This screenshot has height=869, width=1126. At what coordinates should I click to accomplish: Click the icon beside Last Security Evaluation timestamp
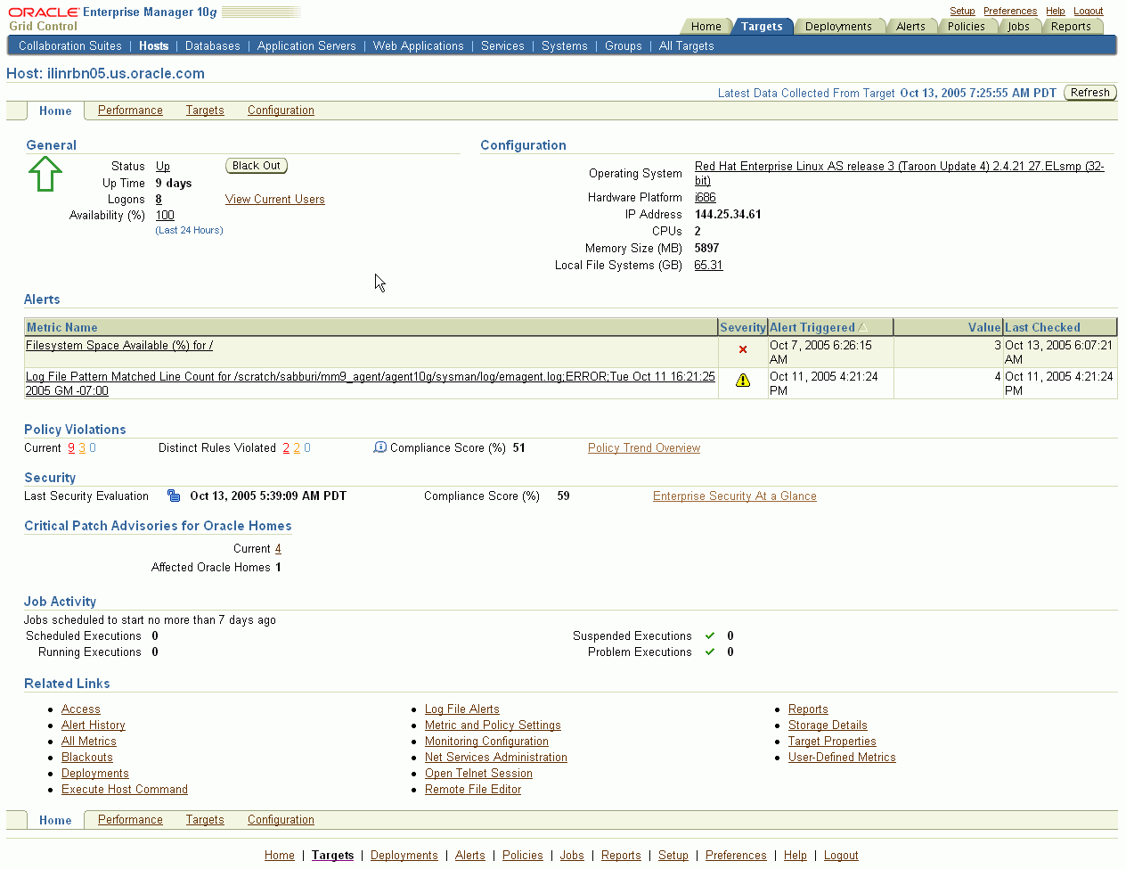point(173,496)
